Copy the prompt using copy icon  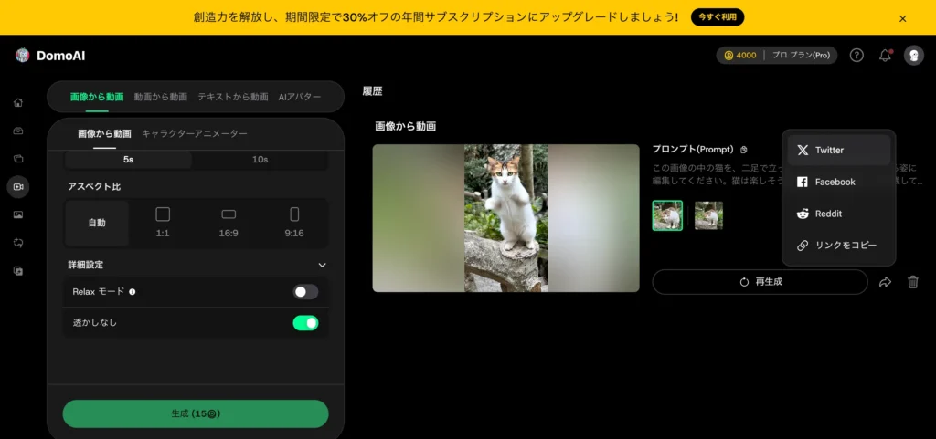pyautogui.click(x=743, y=150)
